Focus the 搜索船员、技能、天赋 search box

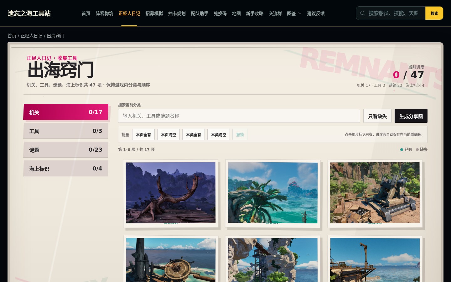[x=393, y=13]
